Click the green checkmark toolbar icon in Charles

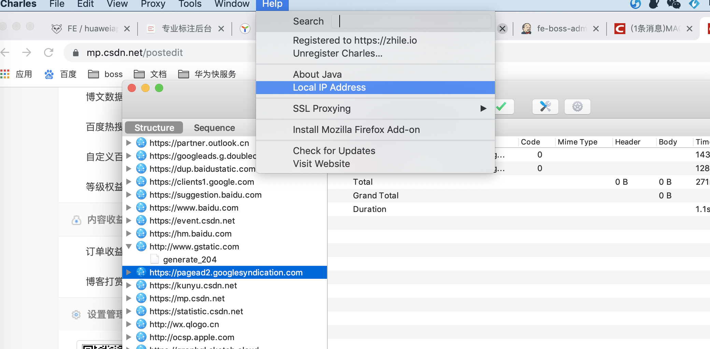(x=502, y=107)
